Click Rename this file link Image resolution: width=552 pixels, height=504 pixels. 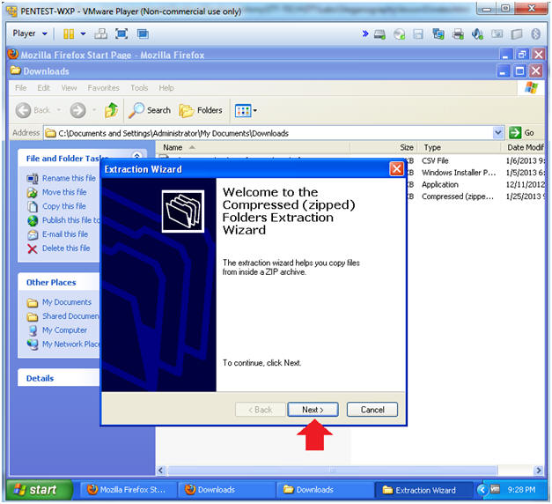tap(69, 178)
